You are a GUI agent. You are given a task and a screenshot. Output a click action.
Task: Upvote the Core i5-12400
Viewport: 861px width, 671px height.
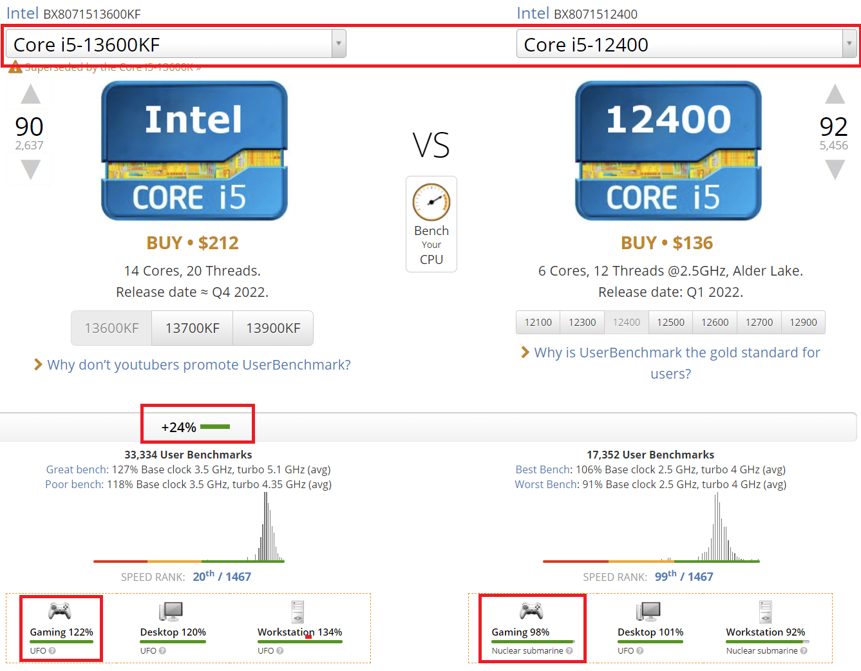(x=835, y=94)
